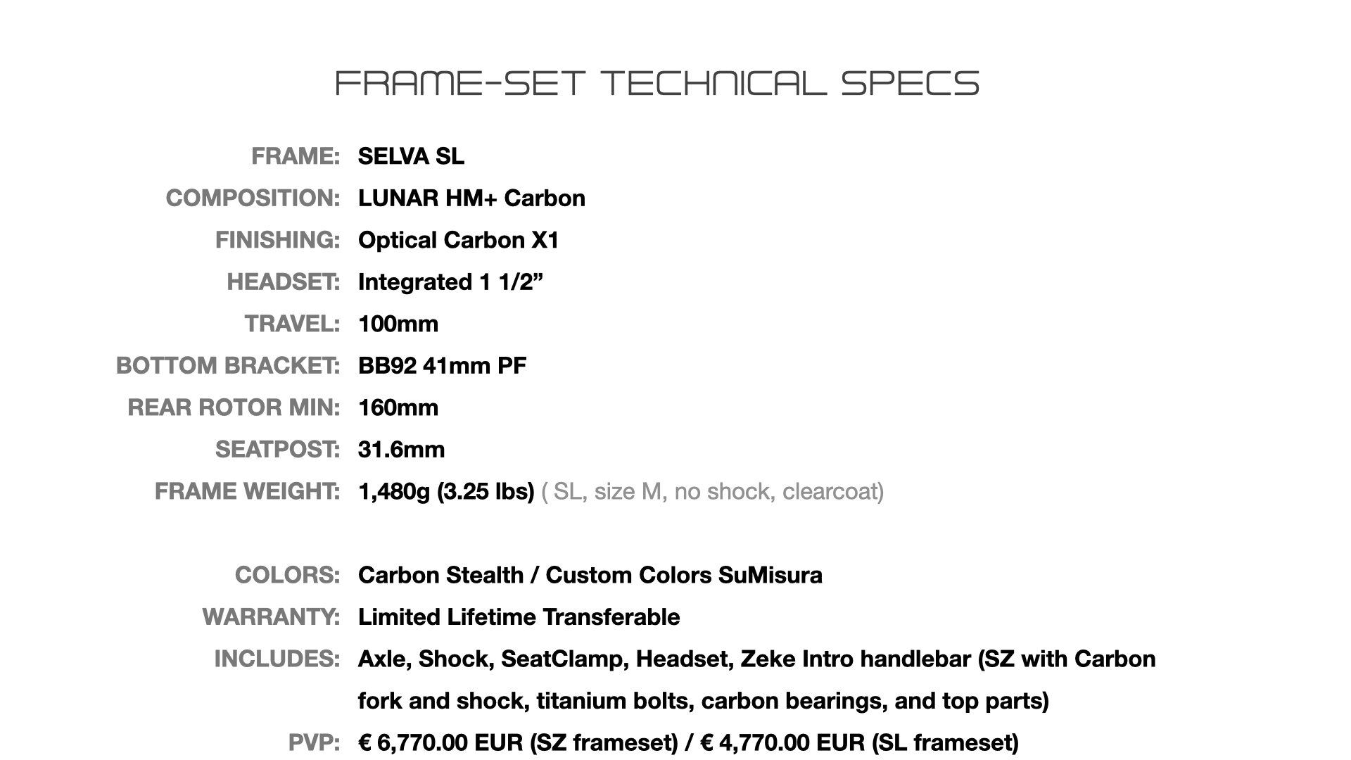Click the COMPOSITION label

pos(253,198)
